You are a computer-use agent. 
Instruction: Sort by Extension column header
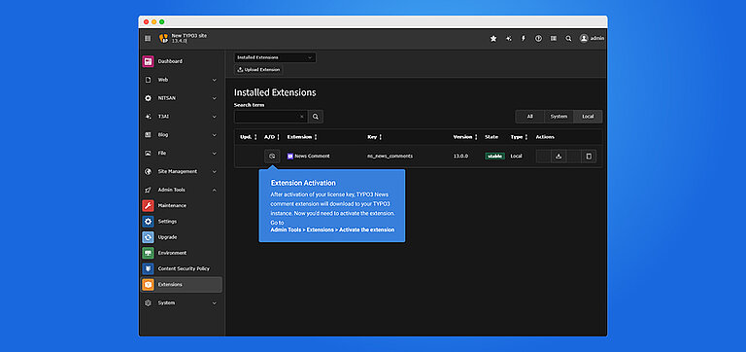[x=302, y=137]
